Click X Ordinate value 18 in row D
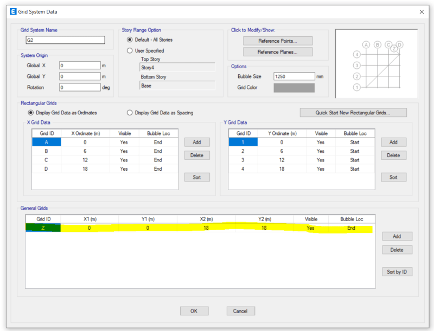Screen dimensions: 434x331 [x=85, y=169]
